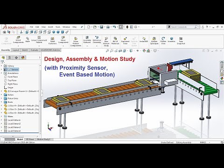The height and width of the screenshot is (168, 224).
Task: Switch to the SOLIDWORKS Add-Ins tab
Action: pyautogui.click(x=50, y=50)
